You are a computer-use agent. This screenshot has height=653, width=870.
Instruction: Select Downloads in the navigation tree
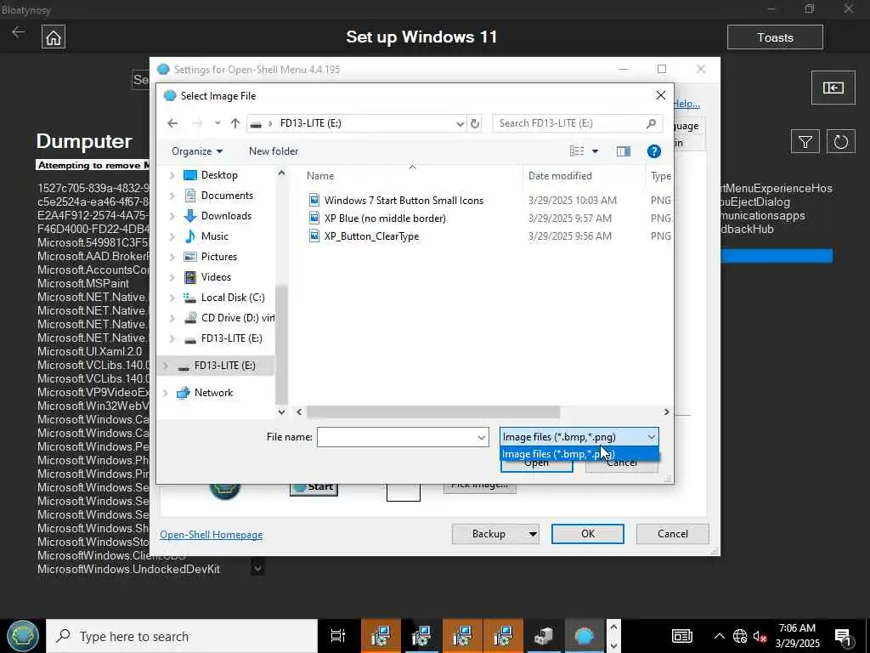[x=226, y=216]
